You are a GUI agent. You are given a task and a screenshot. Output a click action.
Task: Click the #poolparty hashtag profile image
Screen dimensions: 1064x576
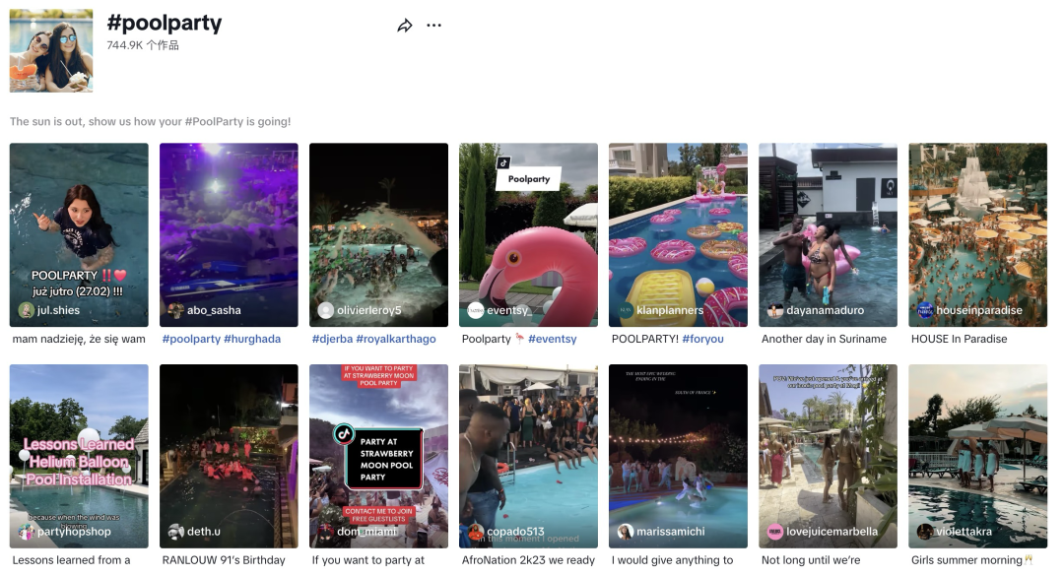[51, 51]
